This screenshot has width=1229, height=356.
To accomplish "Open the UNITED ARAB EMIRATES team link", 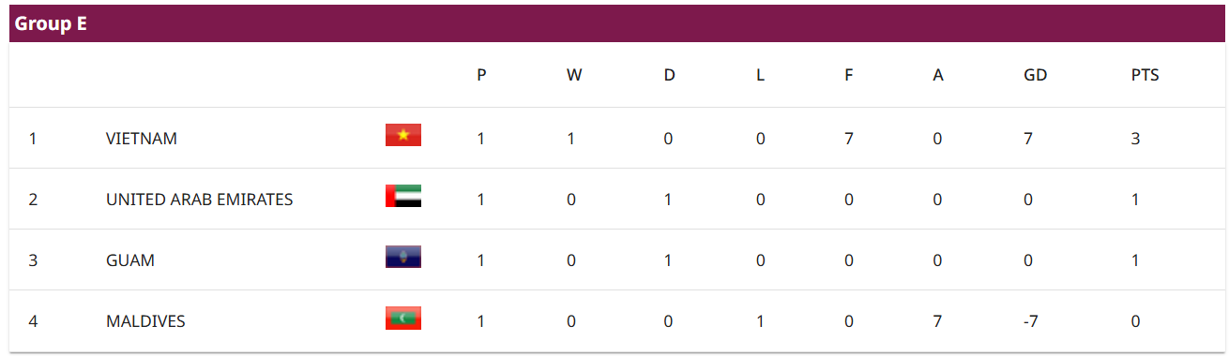I will pos(200,200).
